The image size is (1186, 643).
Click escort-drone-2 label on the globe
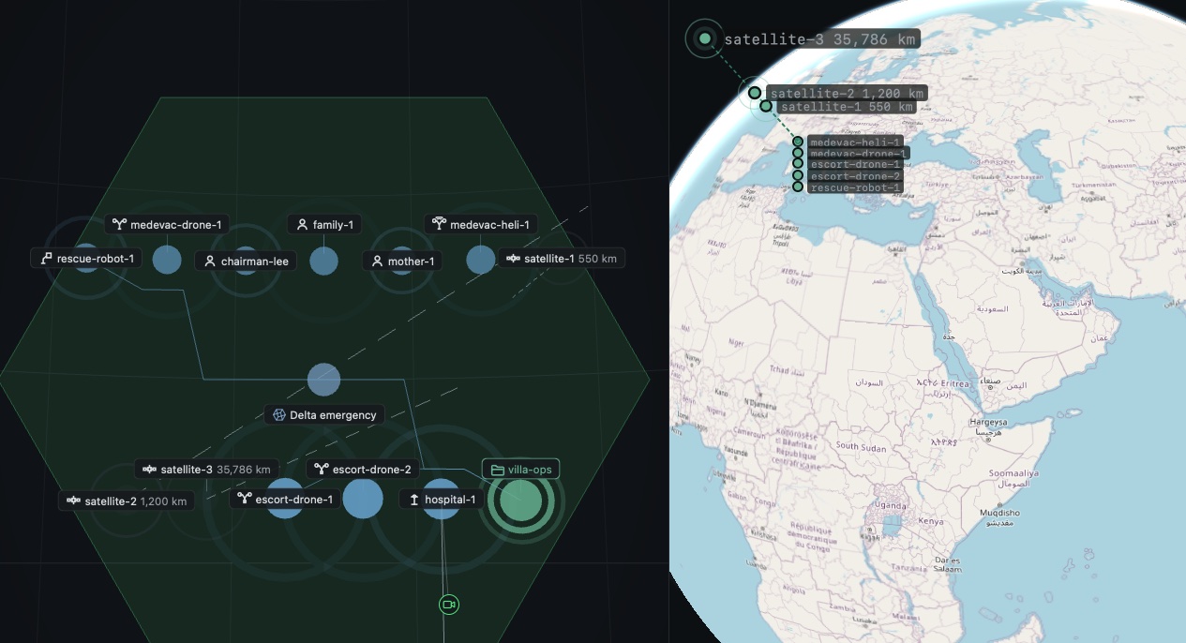coord(855,176)
